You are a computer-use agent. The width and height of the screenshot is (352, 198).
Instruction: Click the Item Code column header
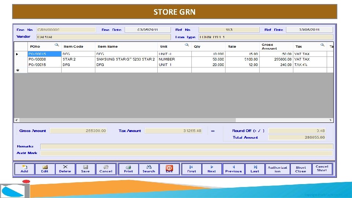78,47
